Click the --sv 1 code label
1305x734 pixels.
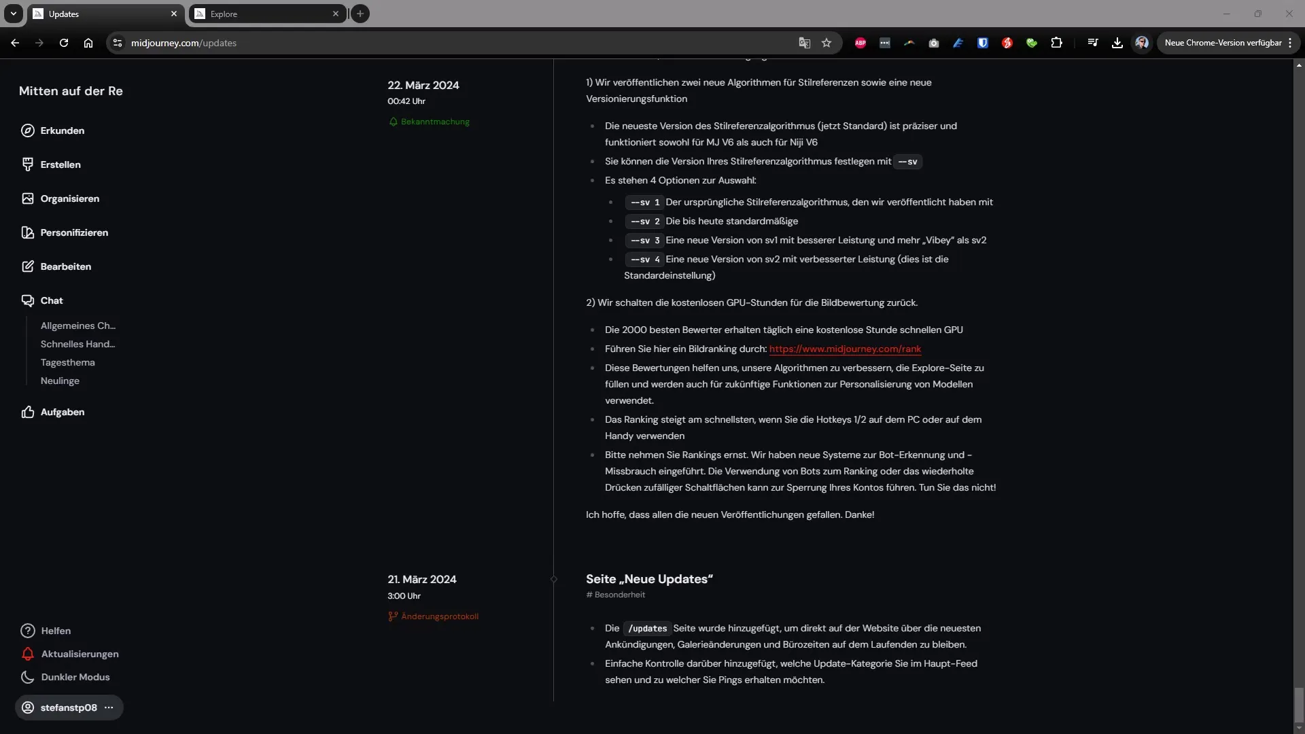644,202
